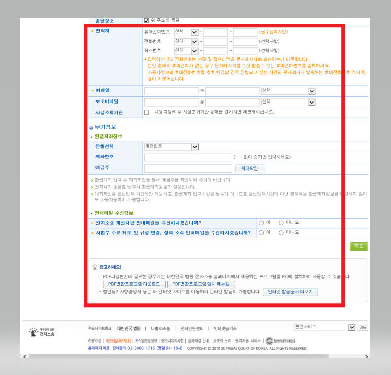
Task: Click the 부가정보 section bullet icon
Action: coord(91,128)
